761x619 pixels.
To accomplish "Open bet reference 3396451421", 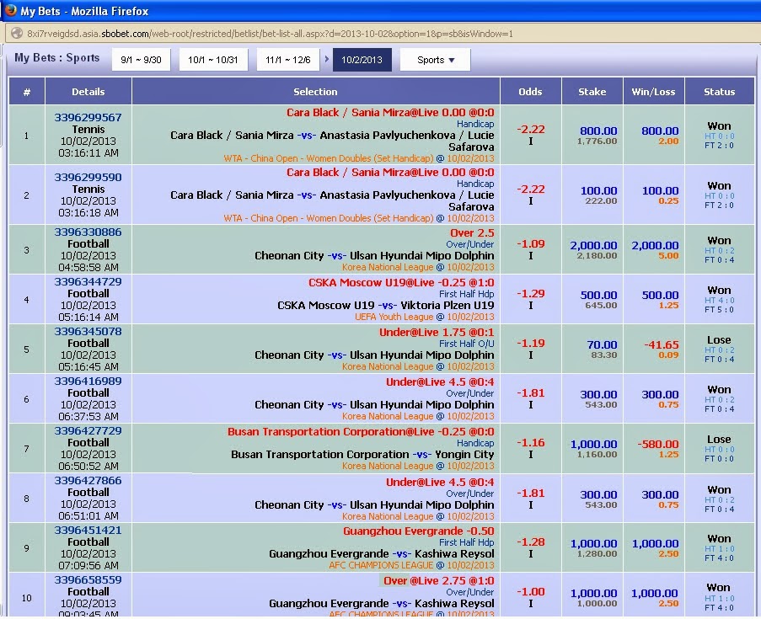I will tap(88, 531).
